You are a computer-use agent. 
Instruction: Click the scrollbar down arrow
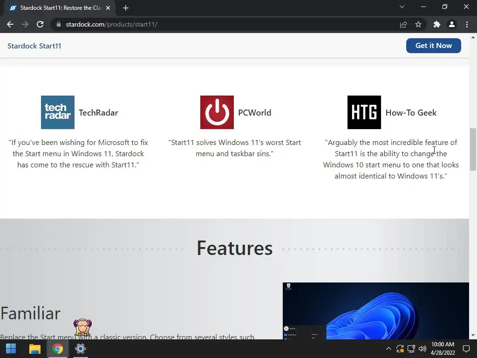pos(473,336)
